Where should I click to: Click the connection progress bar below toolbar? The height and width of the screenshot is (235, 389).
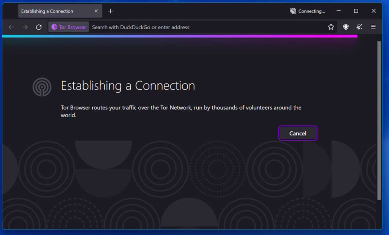pos(179,36)
